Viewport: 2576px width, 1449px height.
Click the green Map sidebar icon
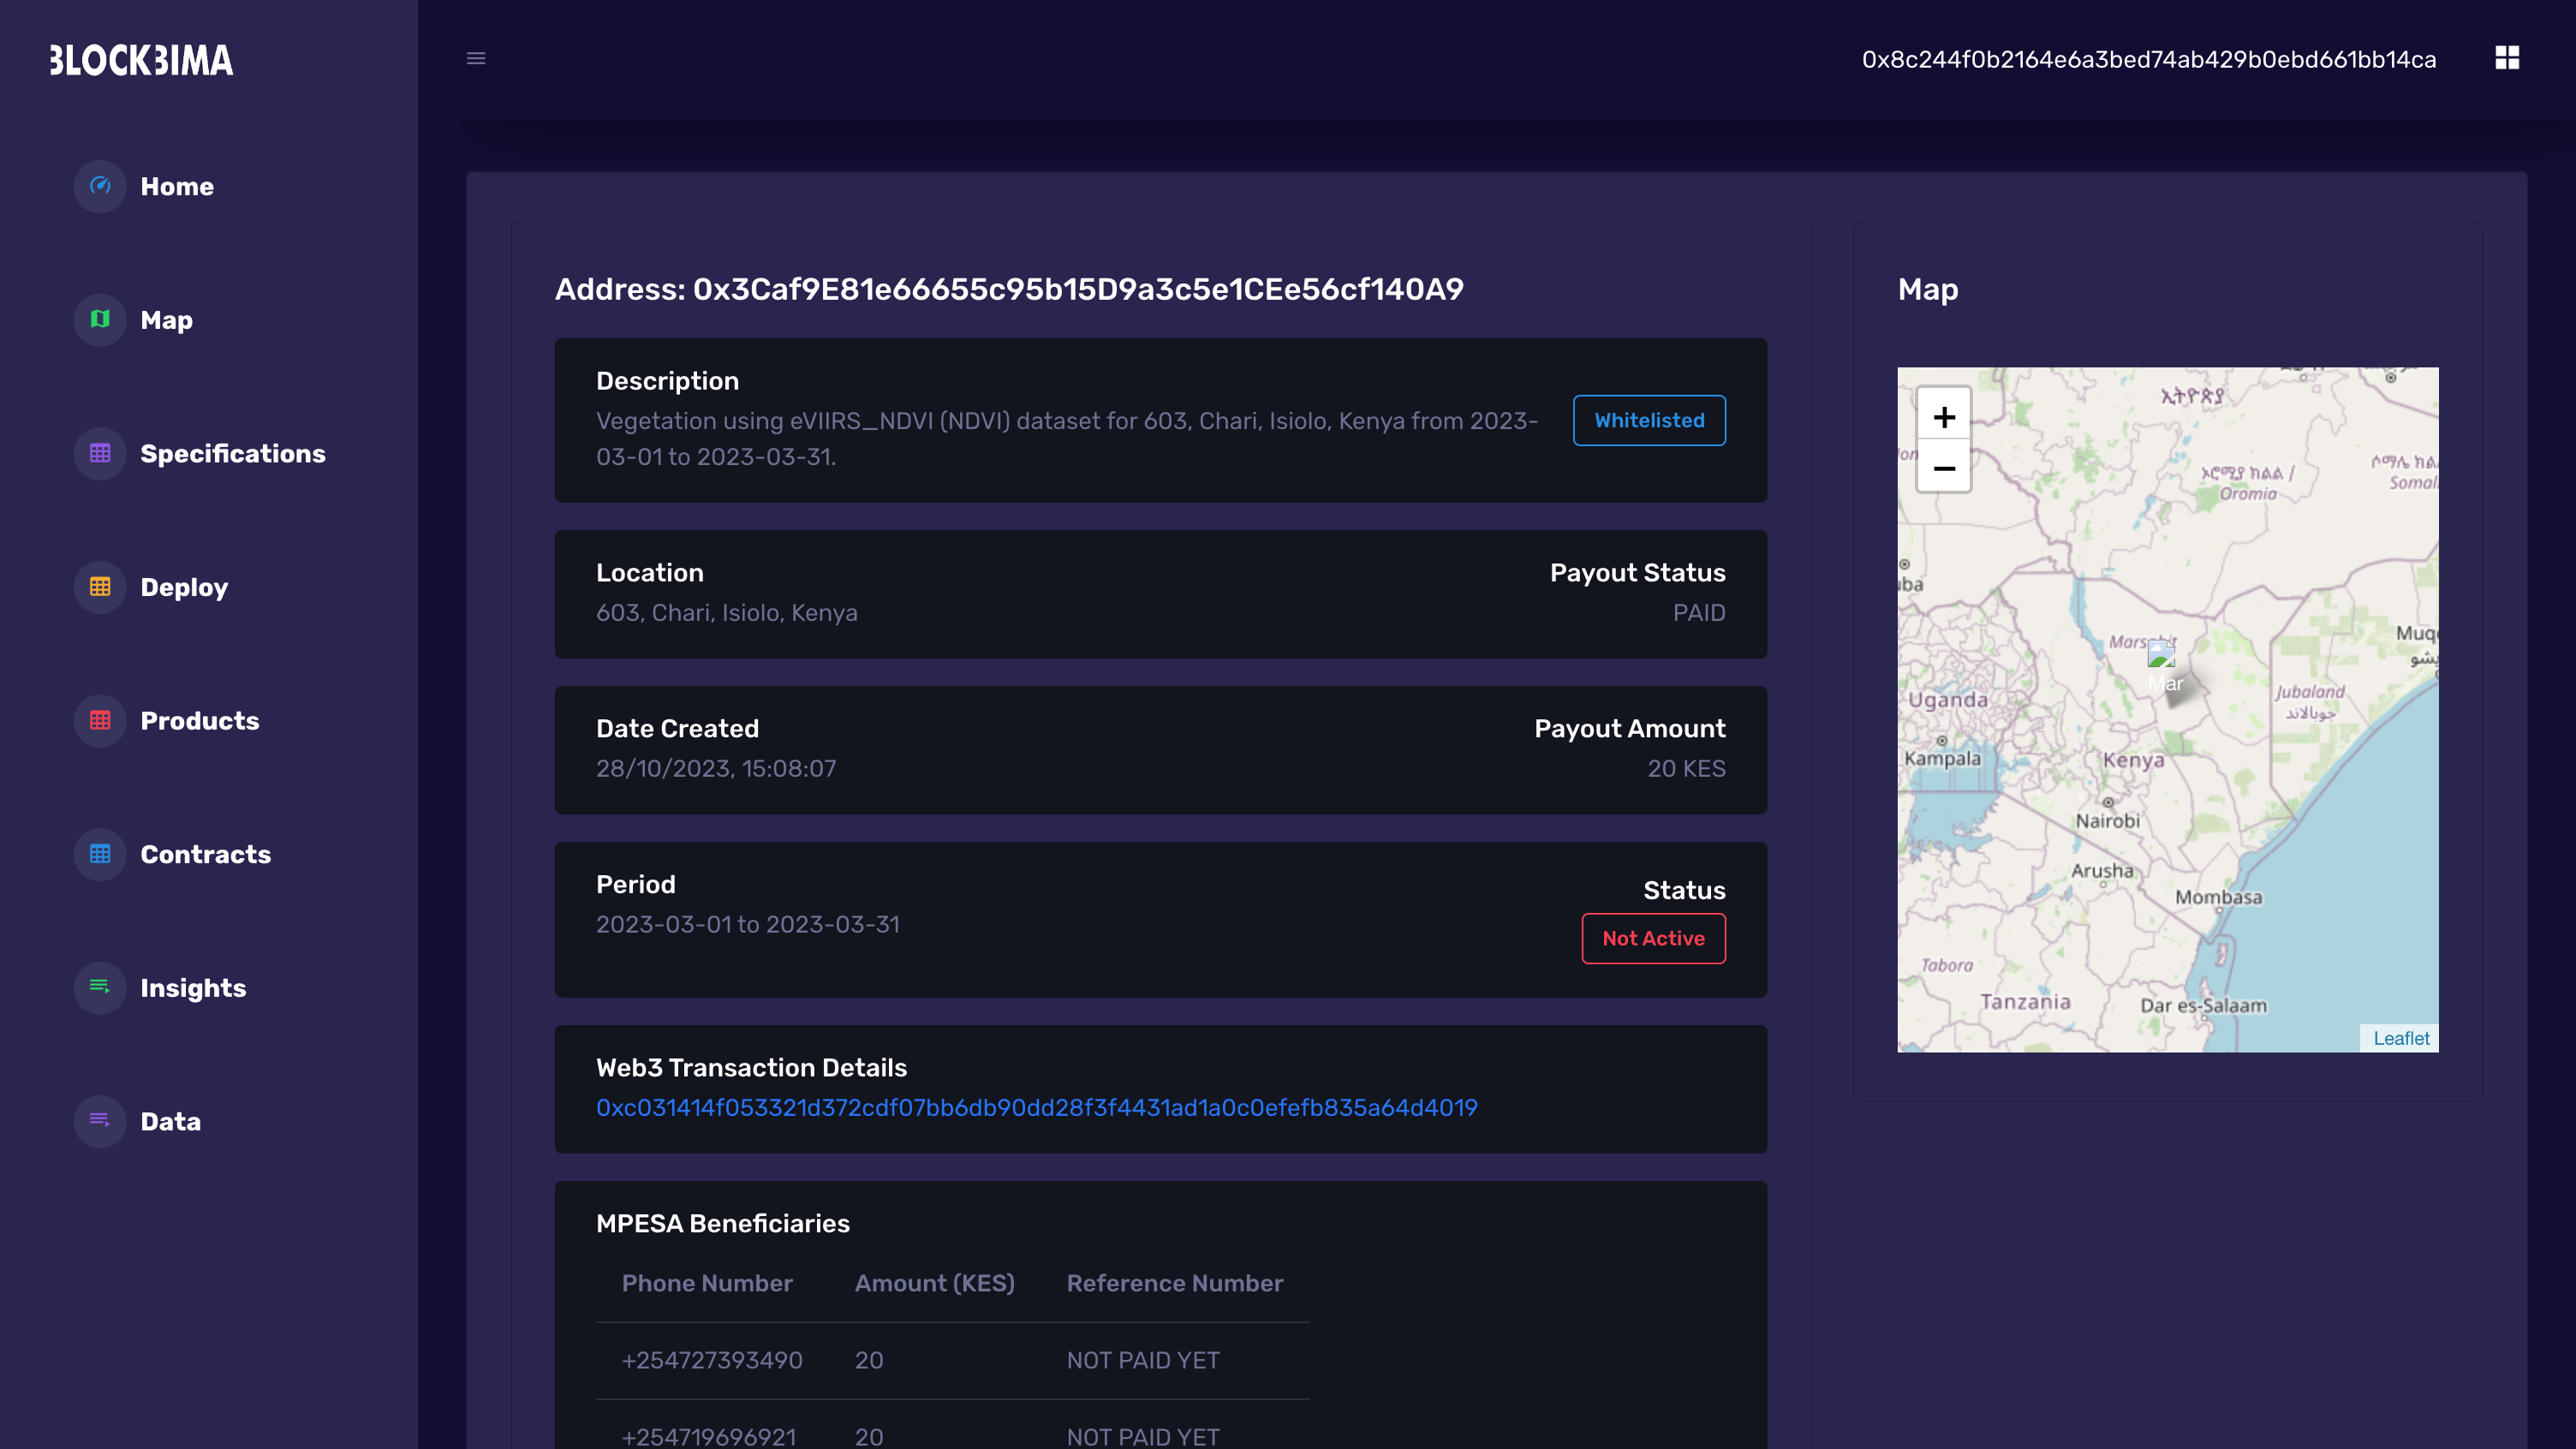100,320
